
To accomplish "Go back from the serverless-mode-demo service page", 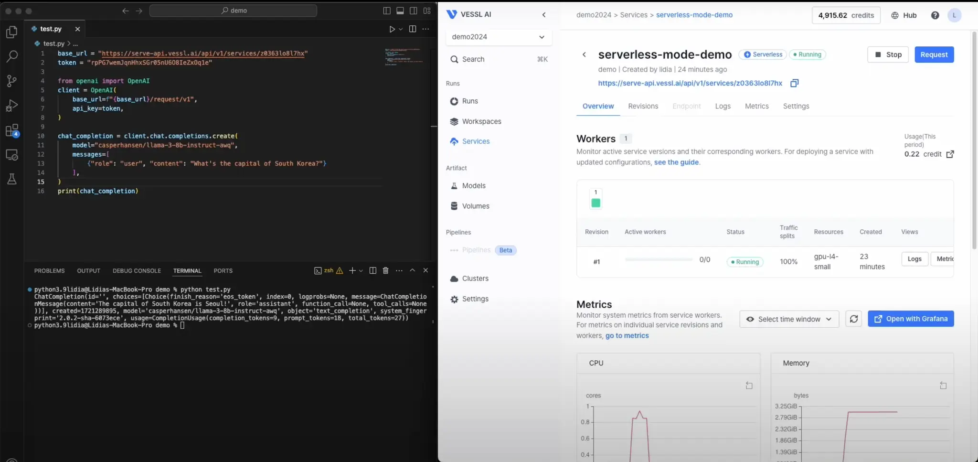I will (x=584, y=54).
